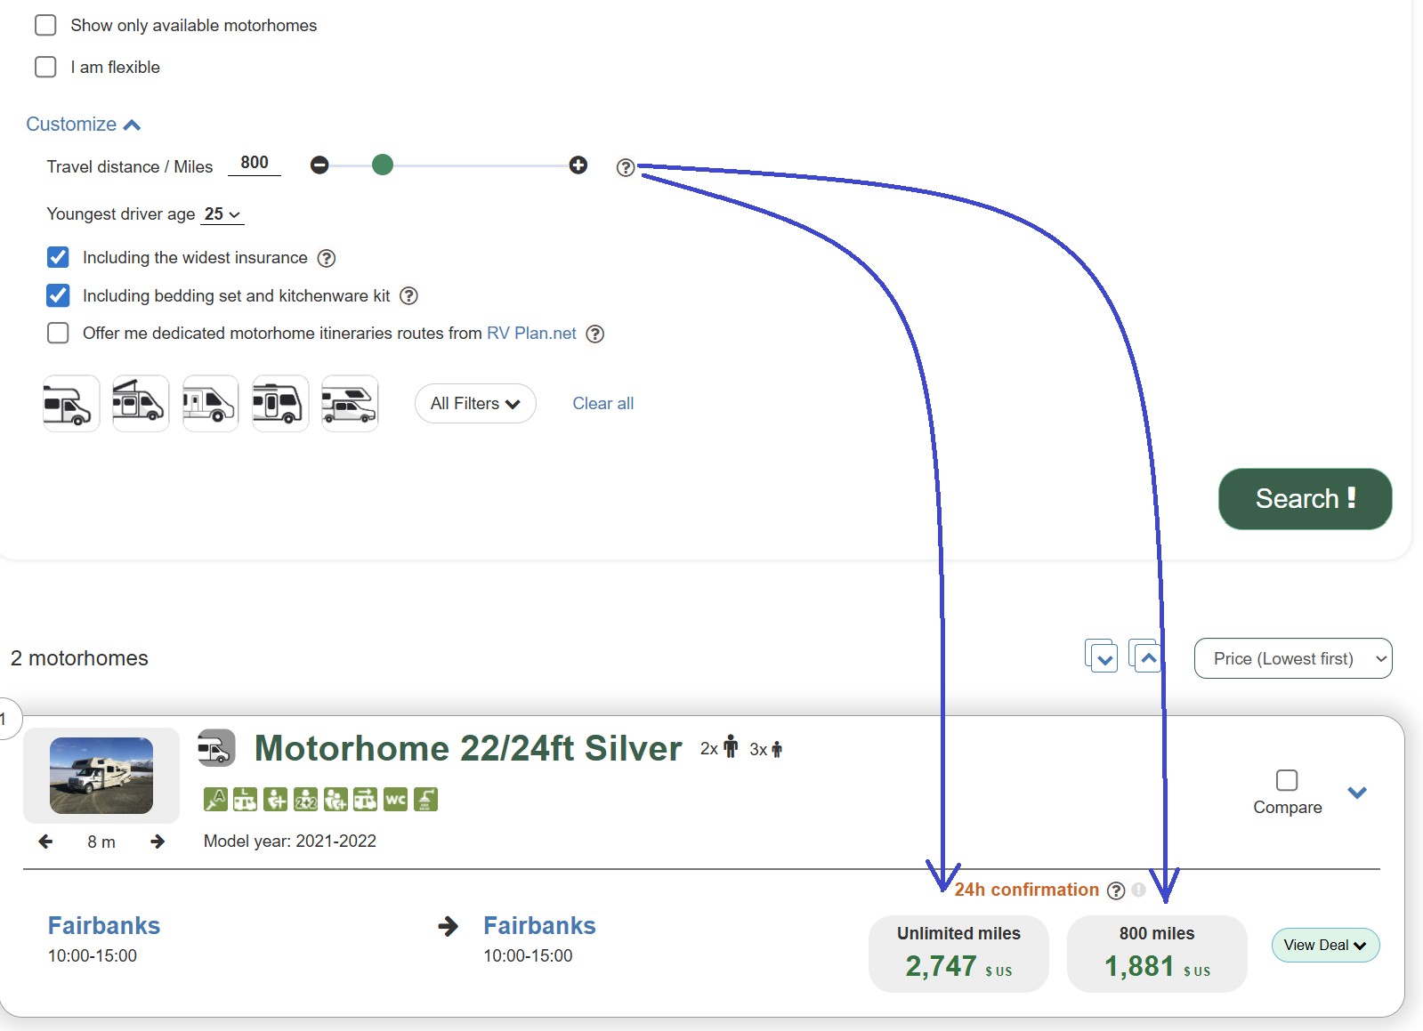Screen dimensions: 1423x1031
Task: Uncheck Including bedding set and kitchenware kit
Action: [58, 295]
